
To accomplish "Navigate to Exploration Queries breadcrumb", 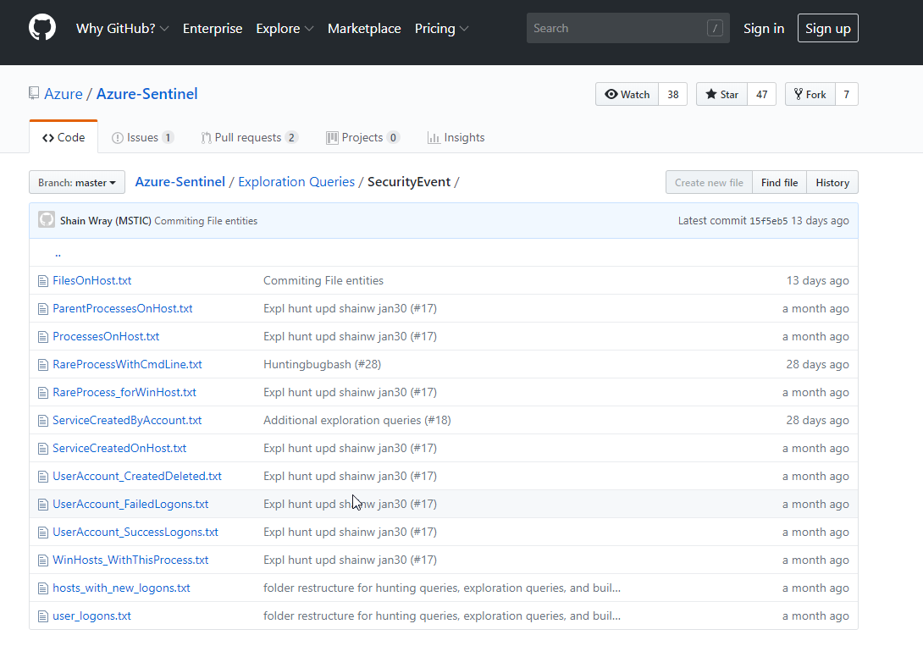I will pos(296,182).
